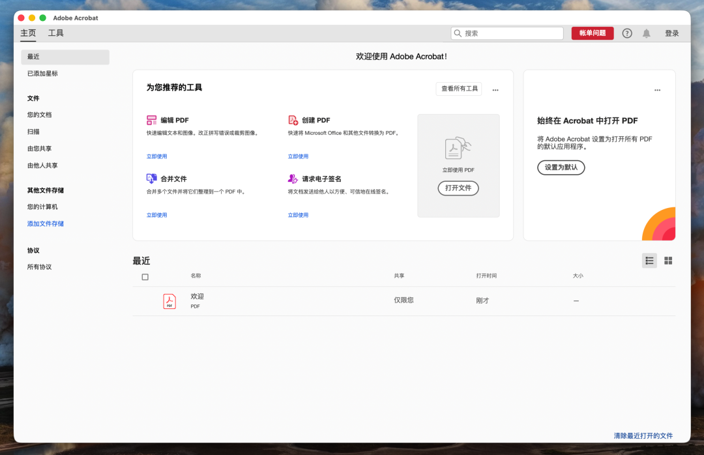Select the 欢迎 file name in recent list
704x455 pixels.
coord(197,297)
